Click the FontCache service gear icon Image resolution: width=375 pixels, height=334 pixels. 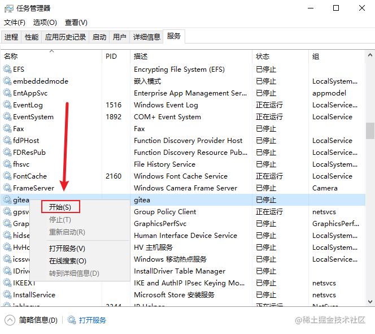click(x=7, y=176)
